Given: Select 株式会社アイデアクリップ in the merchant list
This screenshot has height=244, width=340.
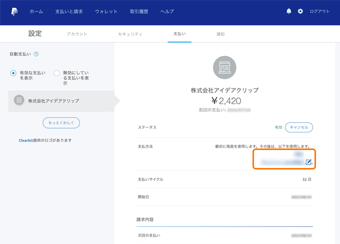Looking at the screenshot, I should (x=53, y=100).
